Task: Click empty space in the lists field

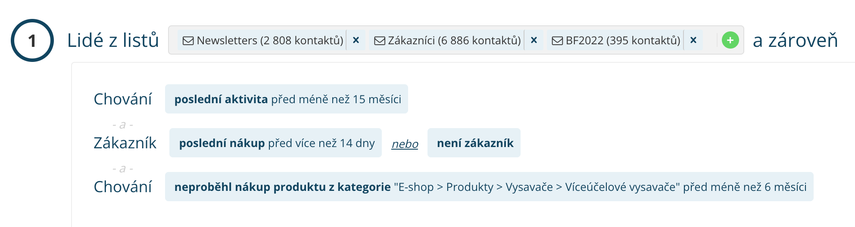Action: click(710, 40)
